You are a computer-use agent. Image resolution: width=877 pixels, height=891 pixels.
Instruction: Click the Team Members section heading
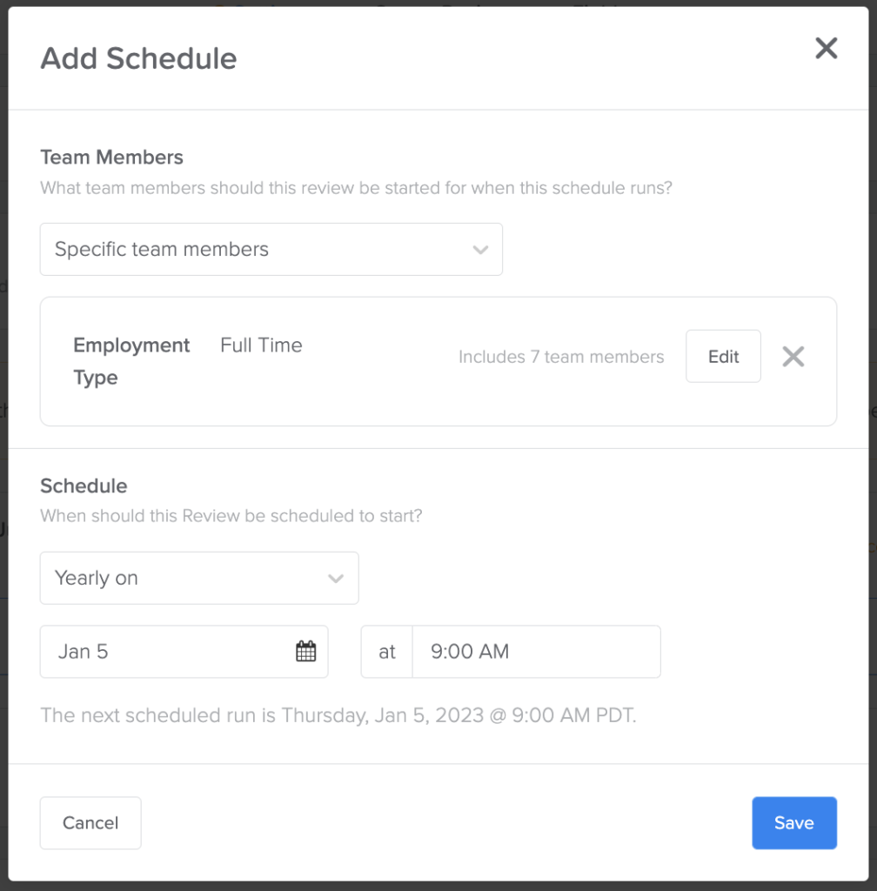point(111,157)
